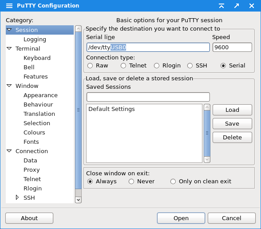Click saved sessions list scroll-down arrow
261x229 pixels.
coord(207,159)
